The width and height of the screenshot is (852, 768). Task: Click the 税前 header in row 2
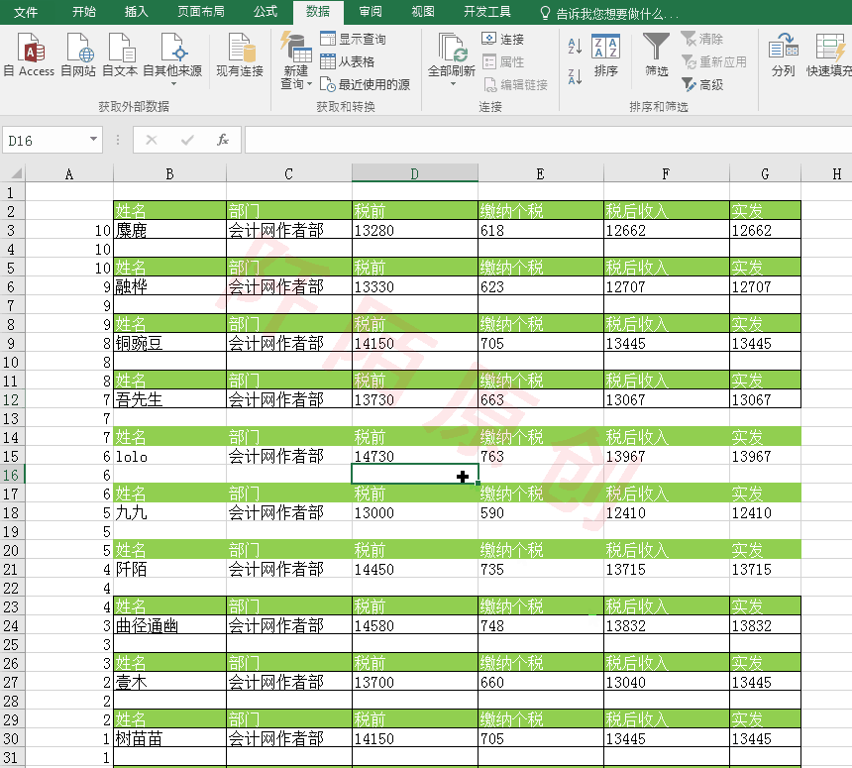point(415,210)
